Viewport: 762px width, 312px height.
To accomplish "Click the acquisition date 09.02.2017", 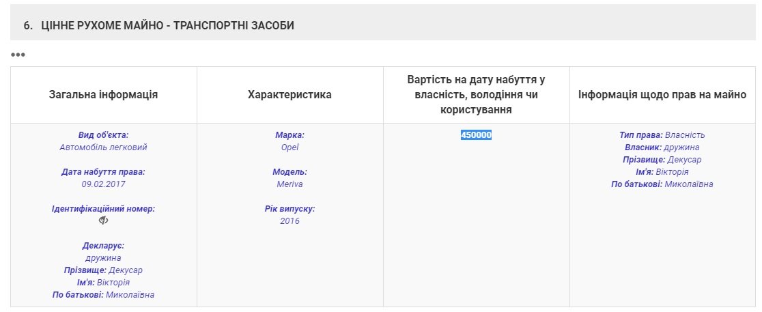I will coord(103,184).
